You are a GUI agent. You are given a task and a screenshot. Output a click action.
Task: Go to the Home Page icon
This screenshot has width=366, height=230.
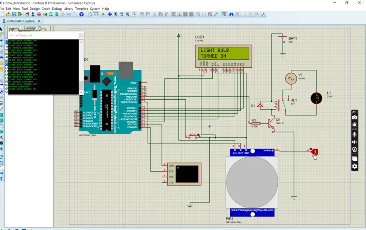27,14
